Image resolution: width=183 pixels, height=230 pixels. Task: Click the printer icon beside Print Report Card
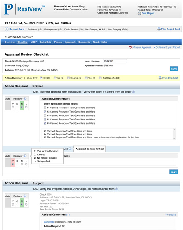[x=159, y=29]
